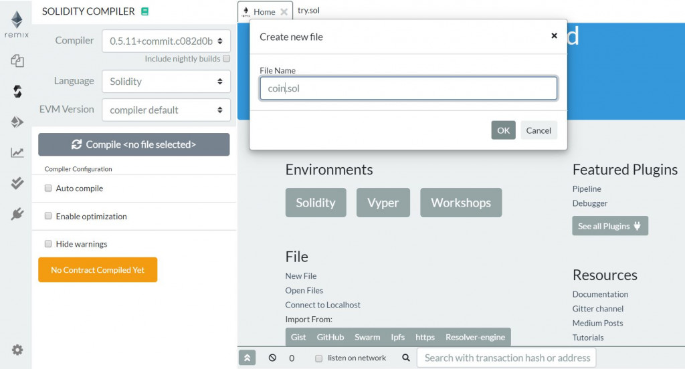685x369 pixels.
Task: Close the Create new file dialog
Action: 554,36
